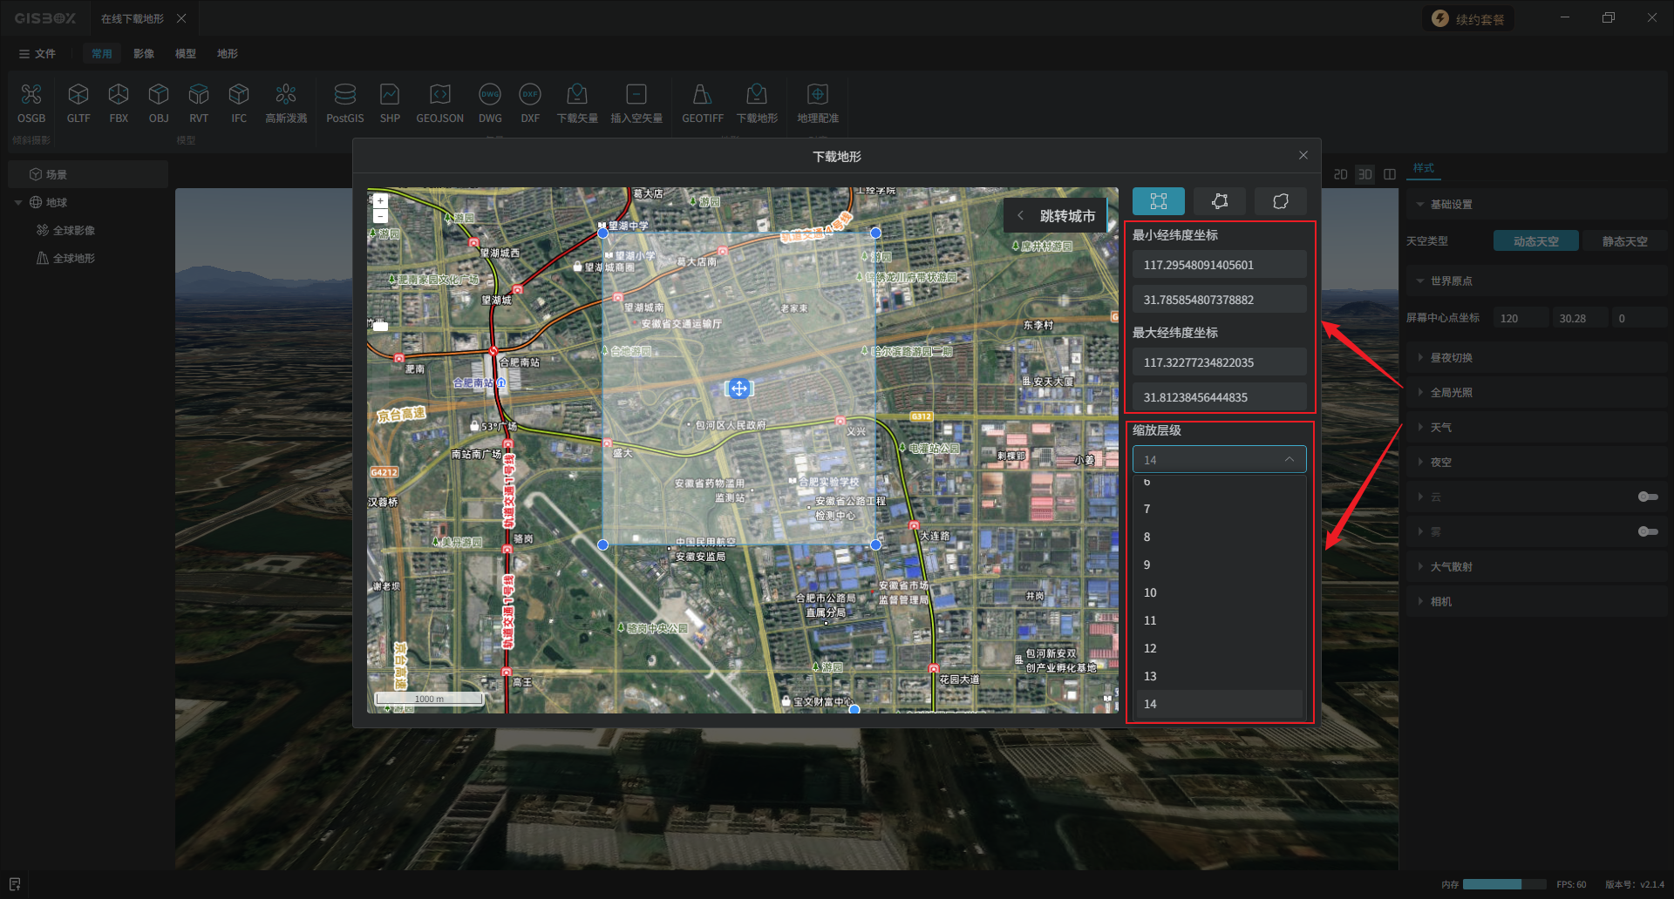Toggle the 云 cloud switch
The height and width of the screenshot is (899, 1674).
tap(1647, 497)
